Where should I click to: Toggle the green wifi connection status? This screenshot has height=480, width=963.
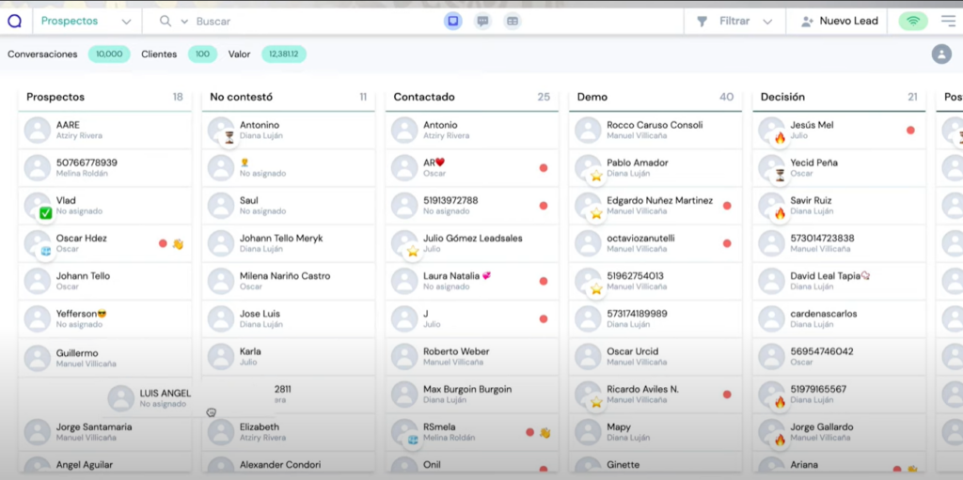[x=913, y=21]
